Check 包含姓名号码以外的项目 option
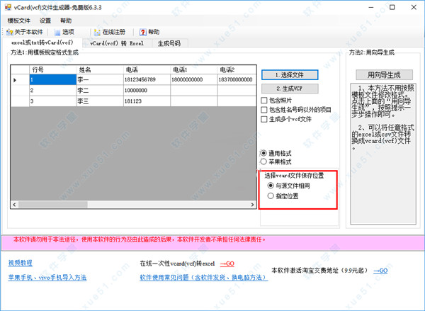 [265, 110]
